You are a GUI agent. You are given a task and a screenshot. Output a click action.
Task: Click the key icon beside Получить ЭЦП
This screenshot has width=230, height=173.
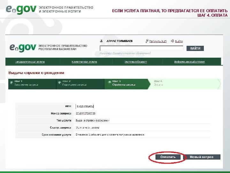[147, 41]
